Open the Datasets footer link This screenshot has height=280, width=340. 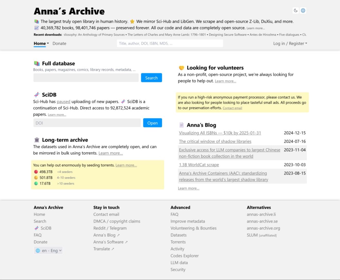point(178,235)
